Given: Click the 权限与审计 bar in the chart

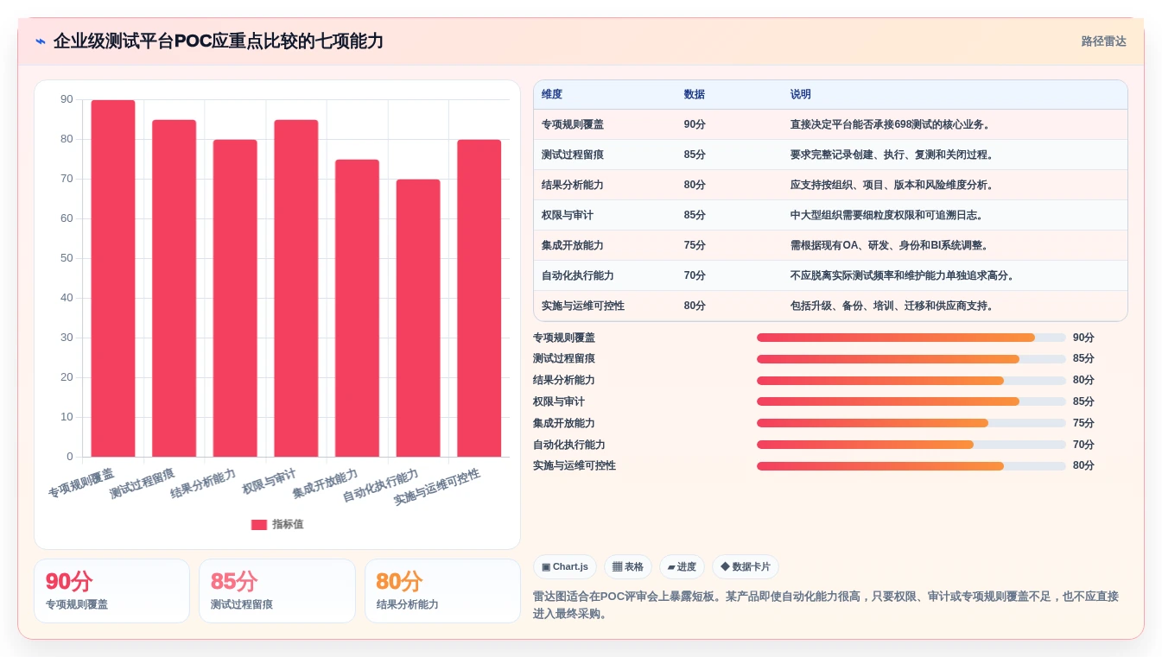Looking at the screenshot, I should pos(296,288).
